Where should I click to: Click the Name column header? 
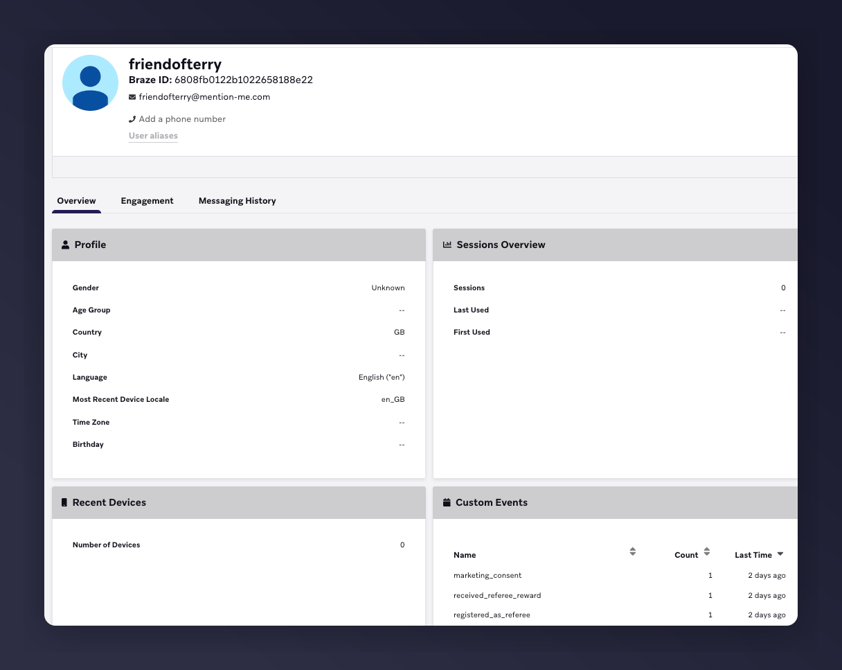coord(465,555)
